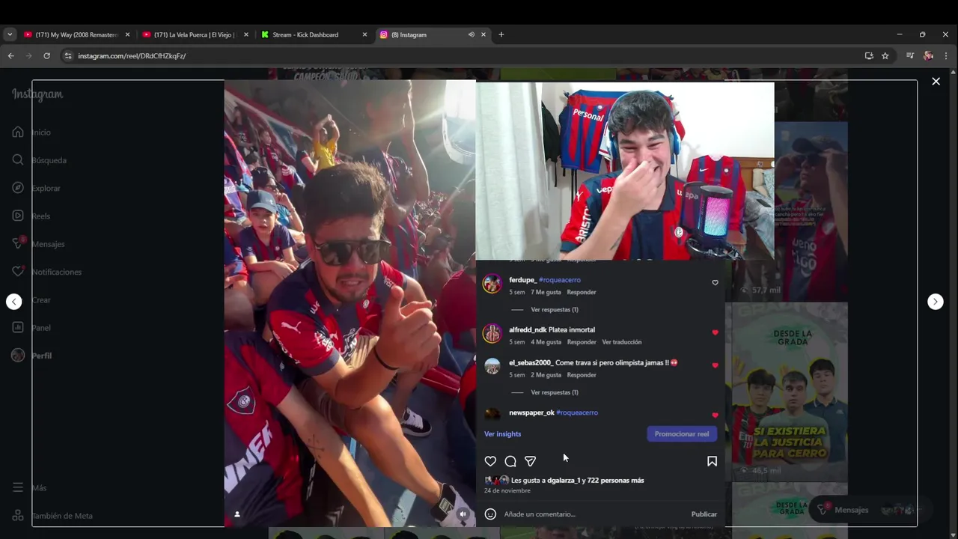Viewport: 958px width, 539px height.
Task: Save reel with the bookmark icon
Action: click(712, 461)
